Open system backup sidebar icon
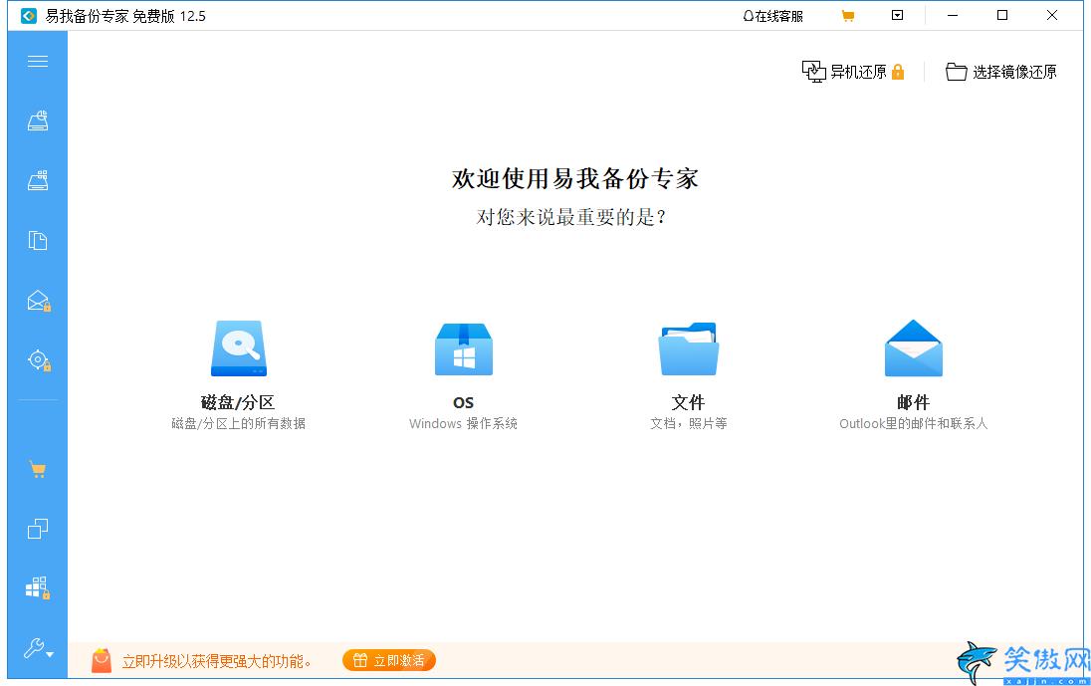The width and height of the screenshot is (1091, 686). point(38,180)
